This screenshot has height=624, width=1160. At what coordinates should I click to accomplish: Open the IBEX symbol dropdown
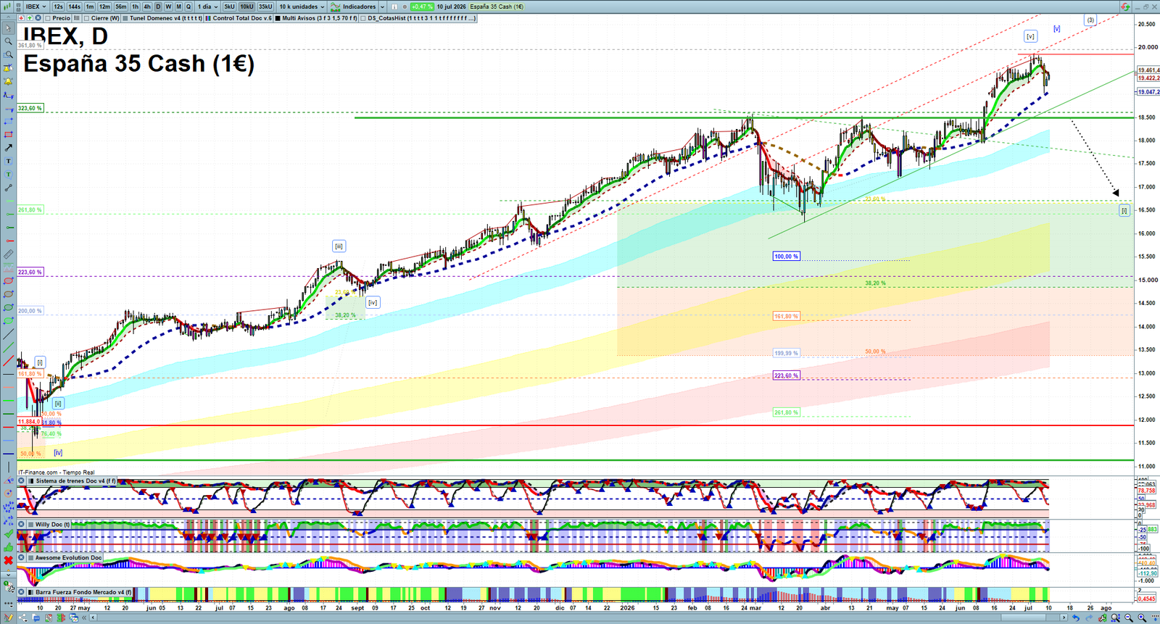(x=36, y=7)
